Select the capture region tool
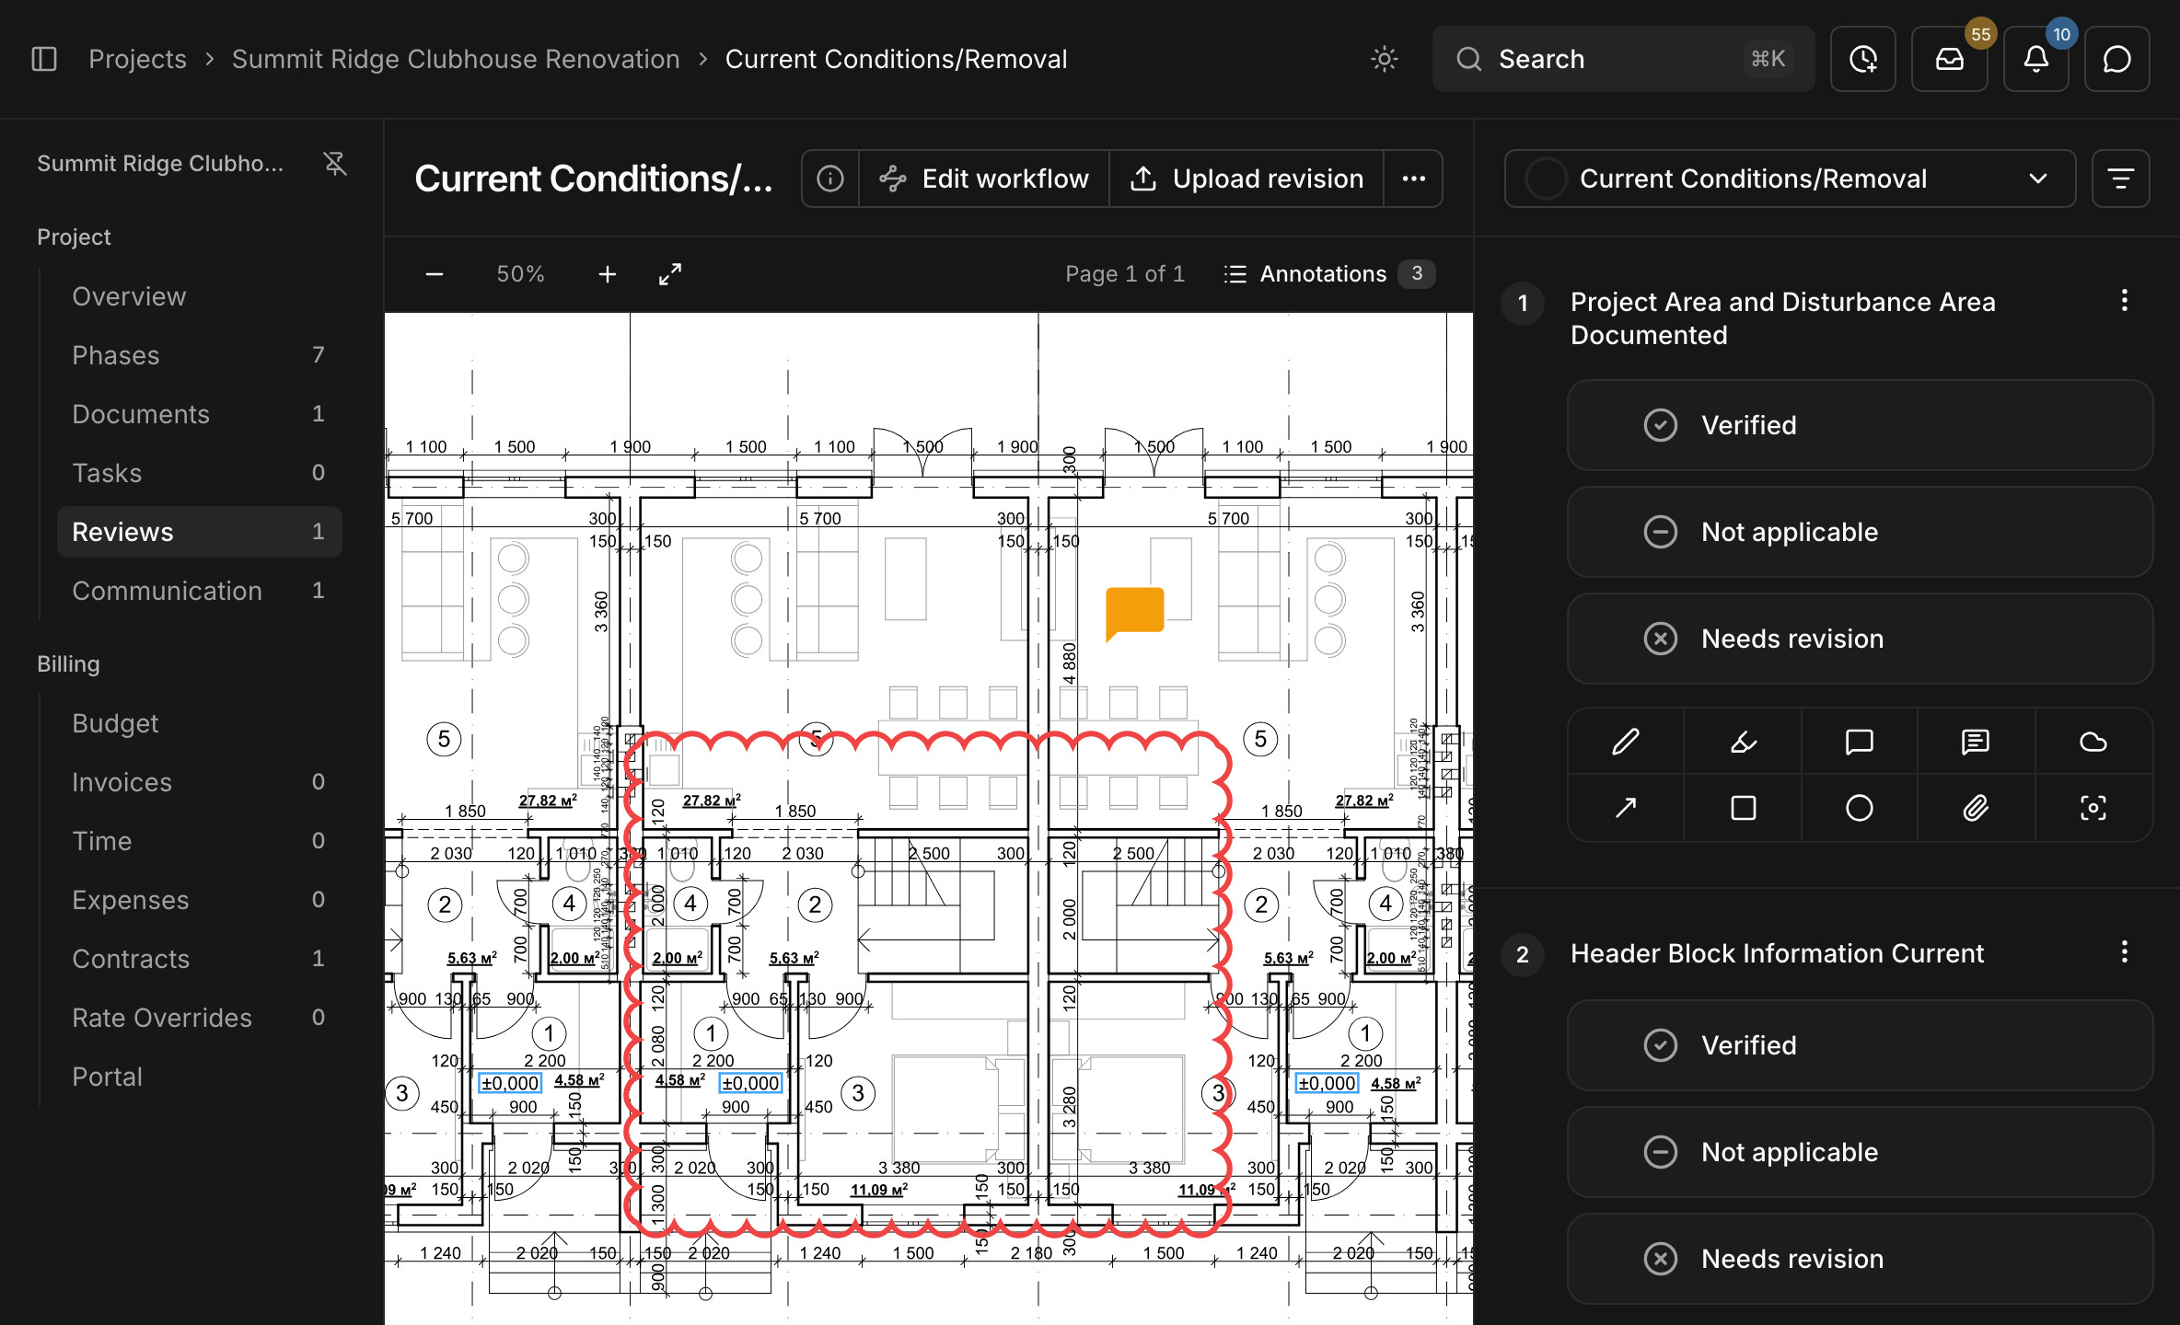The height and width of the screenshot is (1325, 2180). coord(2093,808)
